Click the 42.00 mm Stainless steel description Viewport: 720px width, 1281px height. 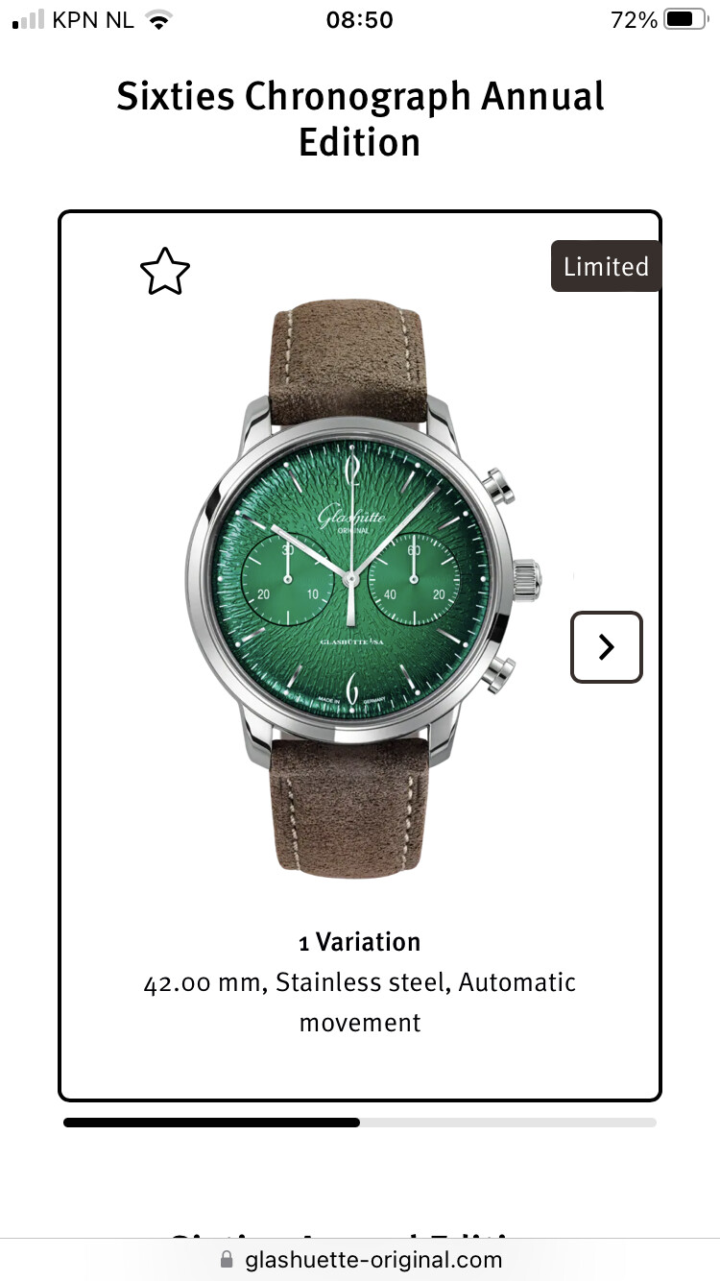(x=360, y=1003)
